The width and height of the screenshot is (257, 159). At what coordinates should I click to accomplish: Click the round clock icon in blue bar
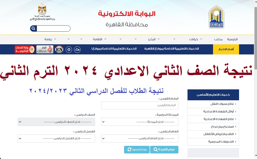pos(69,49)
